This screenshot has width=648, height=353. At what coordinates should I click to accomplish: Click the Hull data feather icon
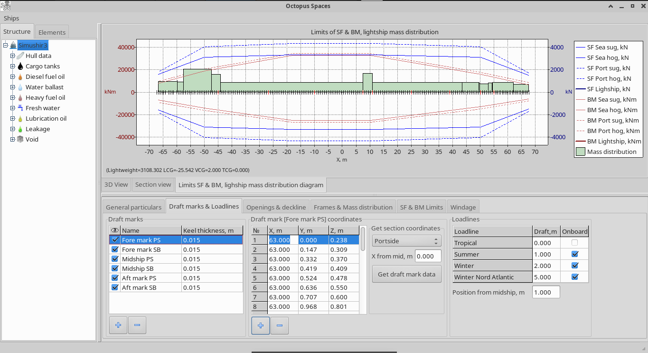20,56
